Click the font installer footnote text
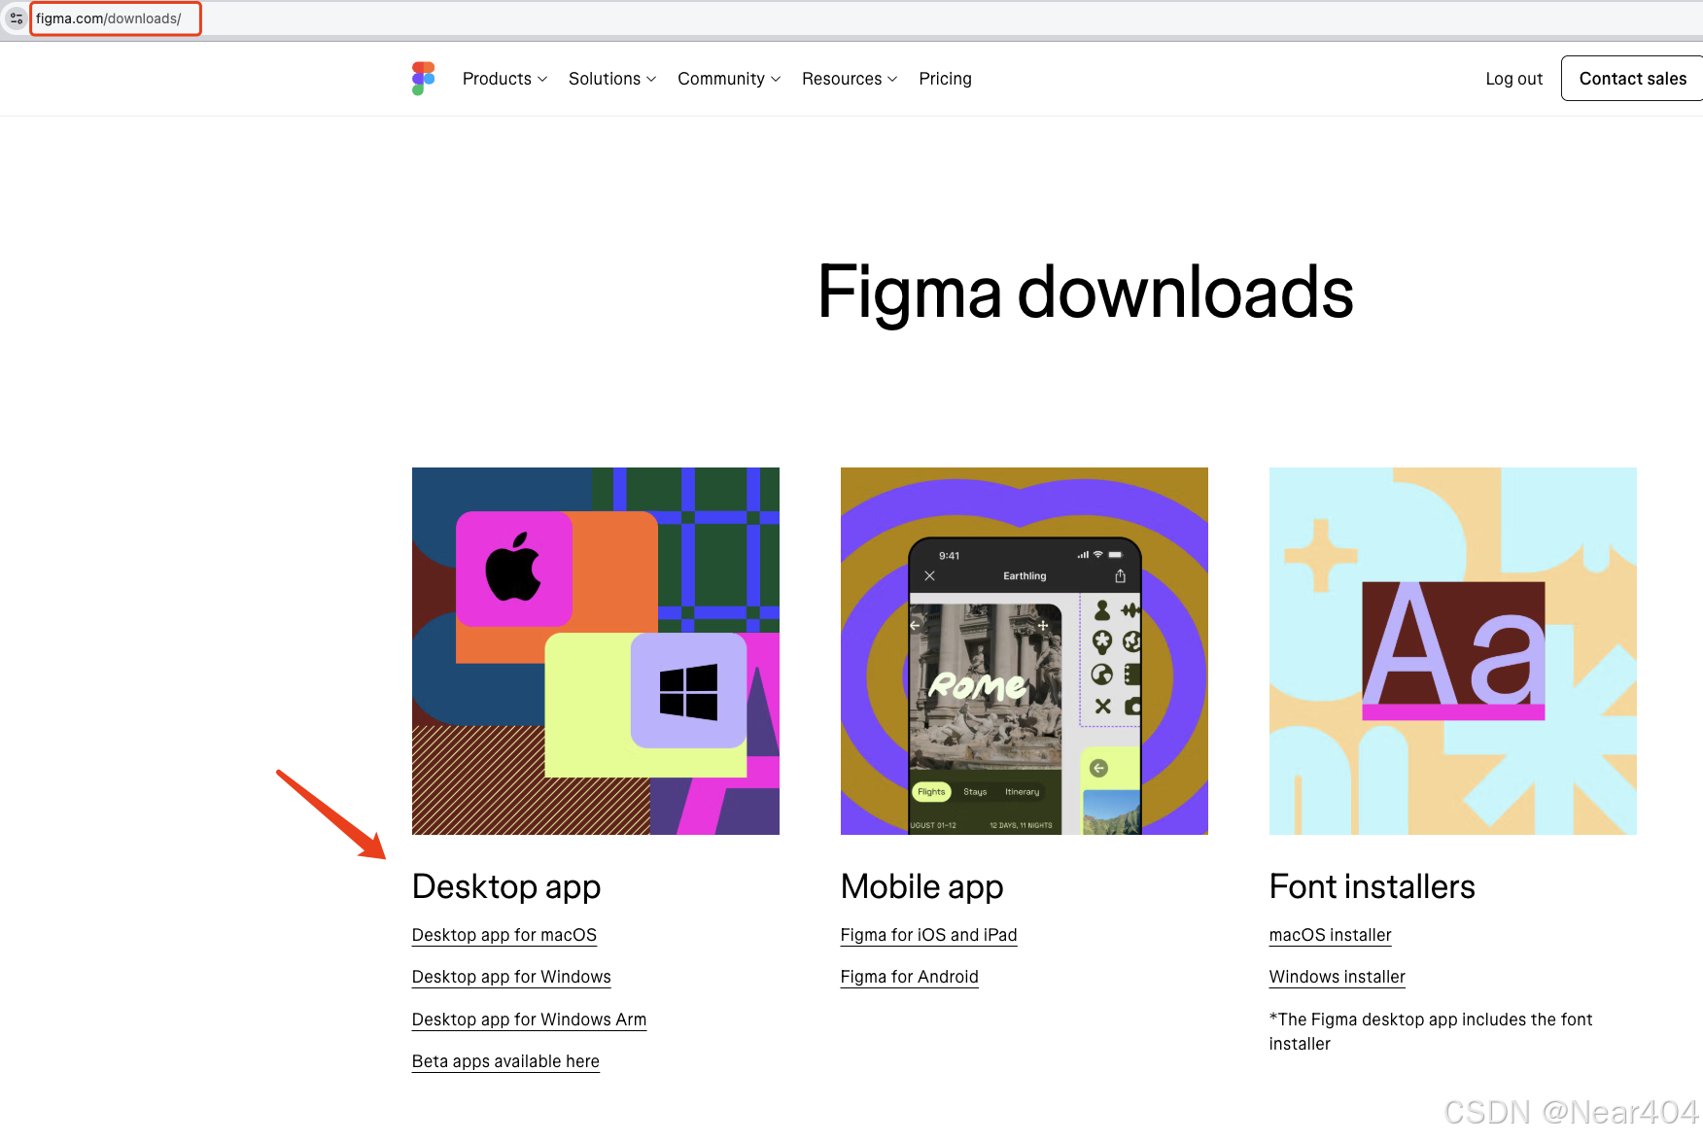 point(1430,1031)
